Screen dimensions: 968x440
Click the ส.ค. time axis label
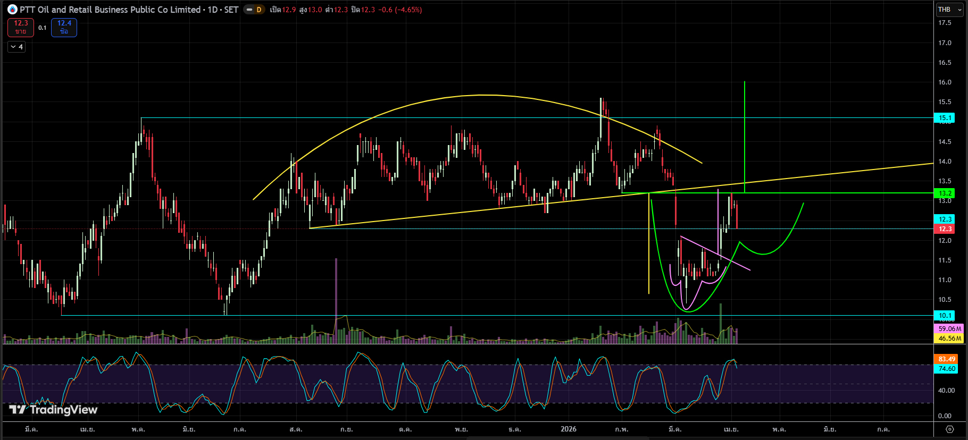click(x=296, y=429)
